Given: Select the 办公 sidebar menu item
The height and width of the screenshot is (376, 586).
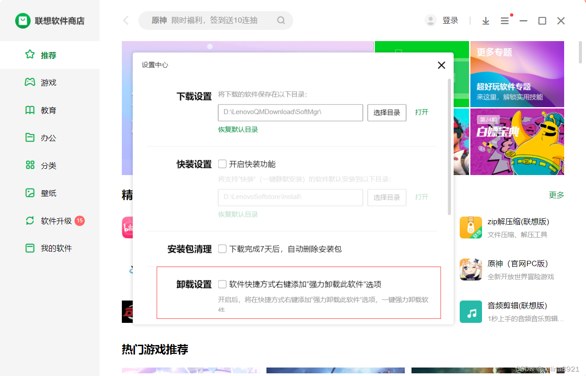Looking at the screenshot, I should coord(50,138).
